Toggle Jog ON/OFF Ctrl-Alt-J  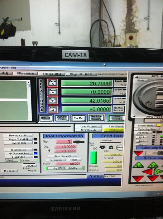click(x=65, y=168)
